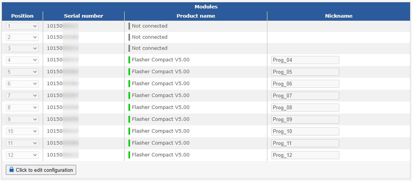Viewport: 412px width, 181px height.
Task: Click the Prog_12 nickname field
Action: 305,155
